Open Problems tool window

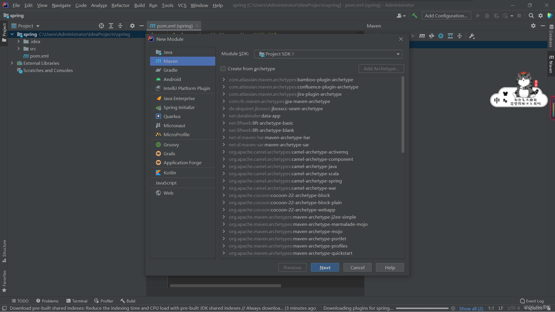click(x=47, y=301)
